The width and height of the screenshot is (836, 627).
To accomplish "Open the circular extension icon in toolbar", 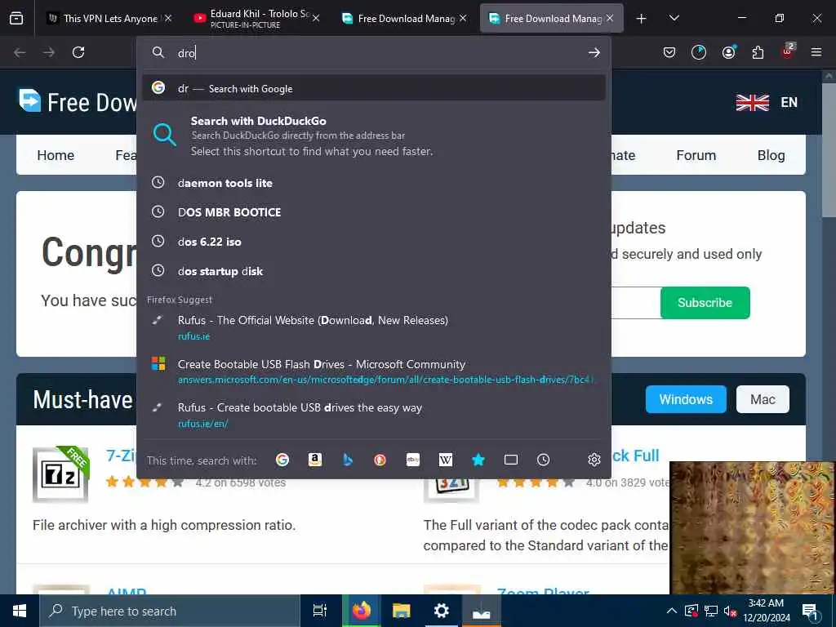I will [x=699, y=52].
